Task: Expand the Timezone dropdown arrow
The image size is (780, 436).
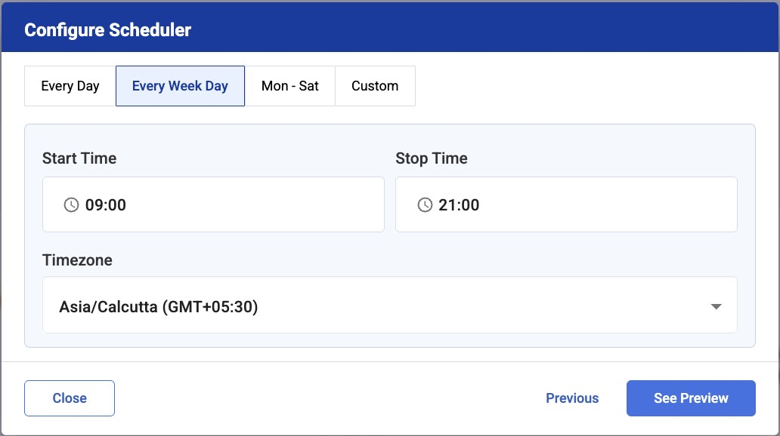Action: [716, 307]
